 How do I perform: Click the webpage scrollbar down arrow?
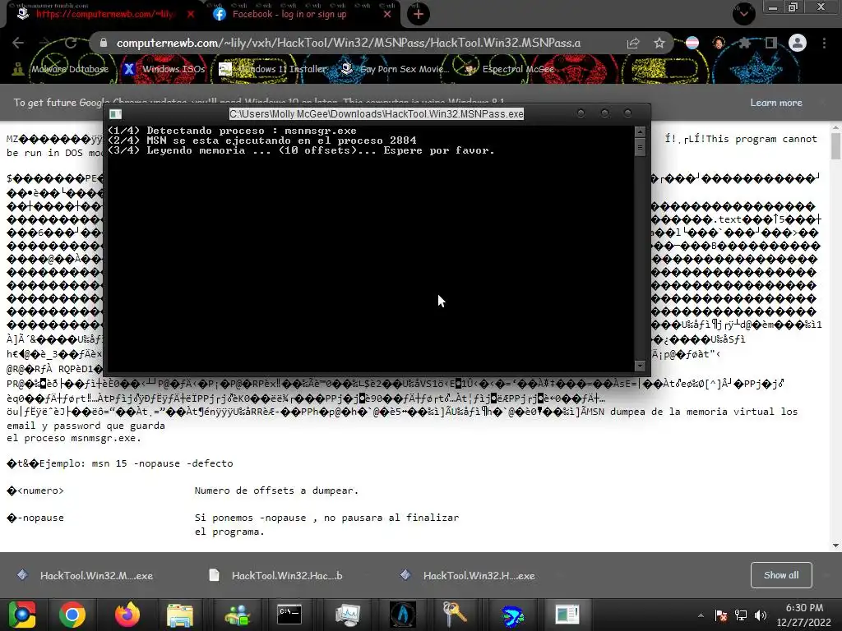point(835,546)
